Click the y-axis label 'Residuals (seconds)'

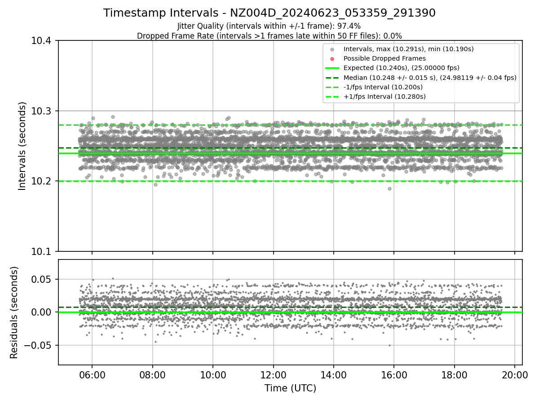pos(14,312)
